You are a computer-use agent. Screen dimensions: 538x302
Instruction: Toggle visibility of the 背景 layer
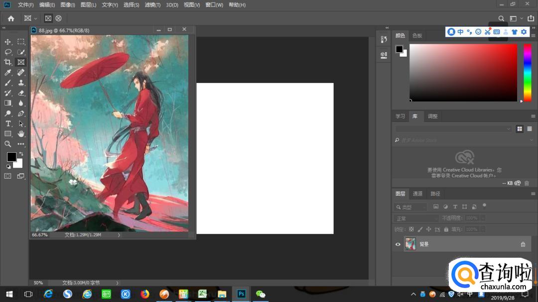[x=398, y=244]
